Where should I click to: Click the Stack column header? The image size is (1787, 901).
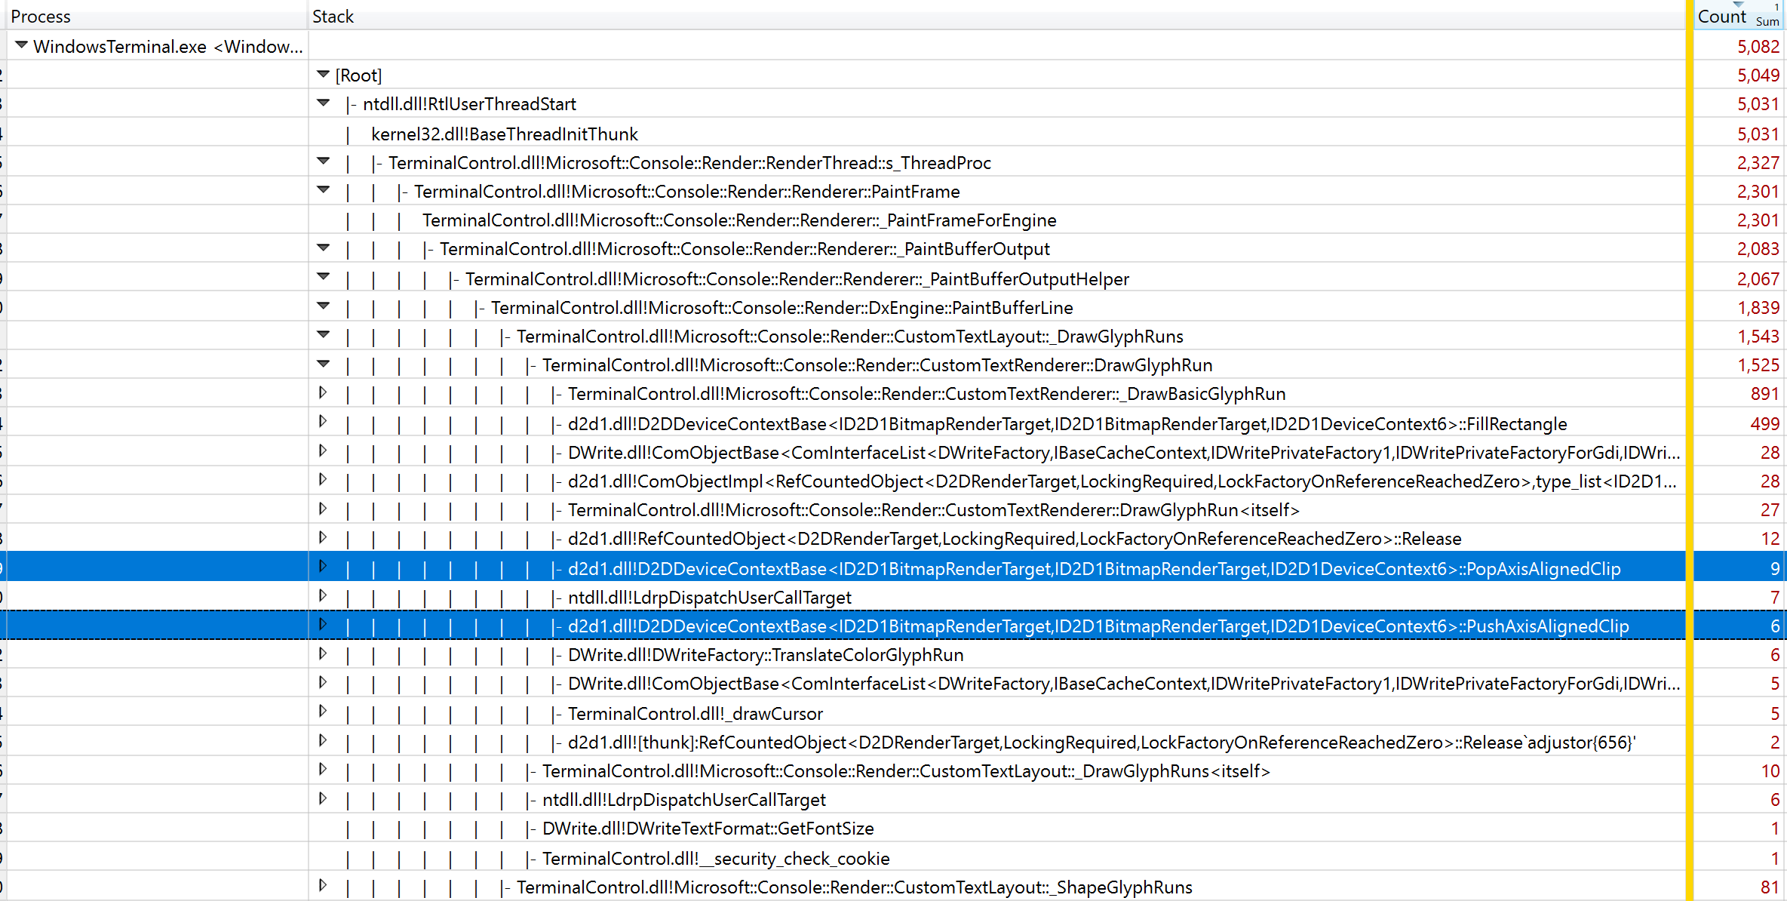[x=333, y=16]
